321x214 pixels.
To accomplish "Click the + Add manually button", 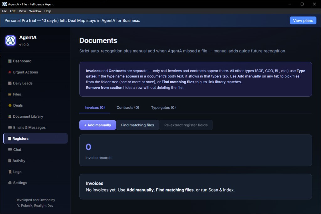I will (x=98, y=125).
